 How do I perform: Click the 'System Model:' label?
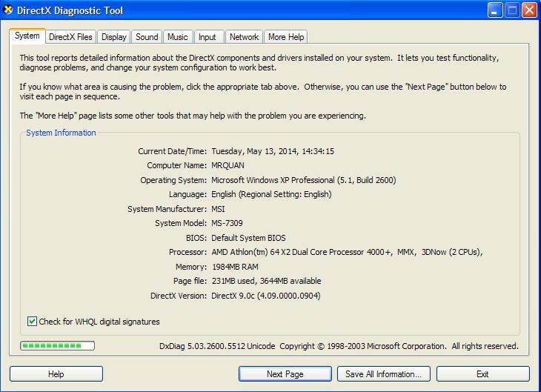click(181, 223)
